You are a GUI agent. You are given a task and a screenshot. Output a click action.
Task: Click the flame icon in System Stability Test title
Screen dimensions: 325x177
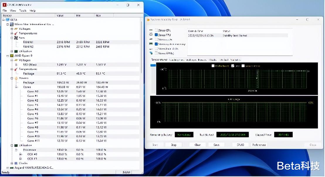pyautogui.click(x=148, y=20)
